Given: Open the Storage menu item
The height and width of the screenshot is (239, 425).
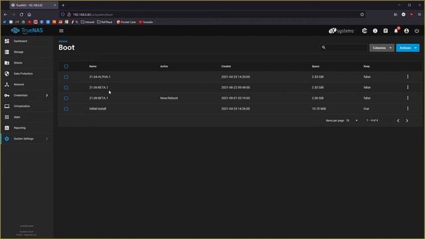Looking at the screenshot, I should point(27,52).
